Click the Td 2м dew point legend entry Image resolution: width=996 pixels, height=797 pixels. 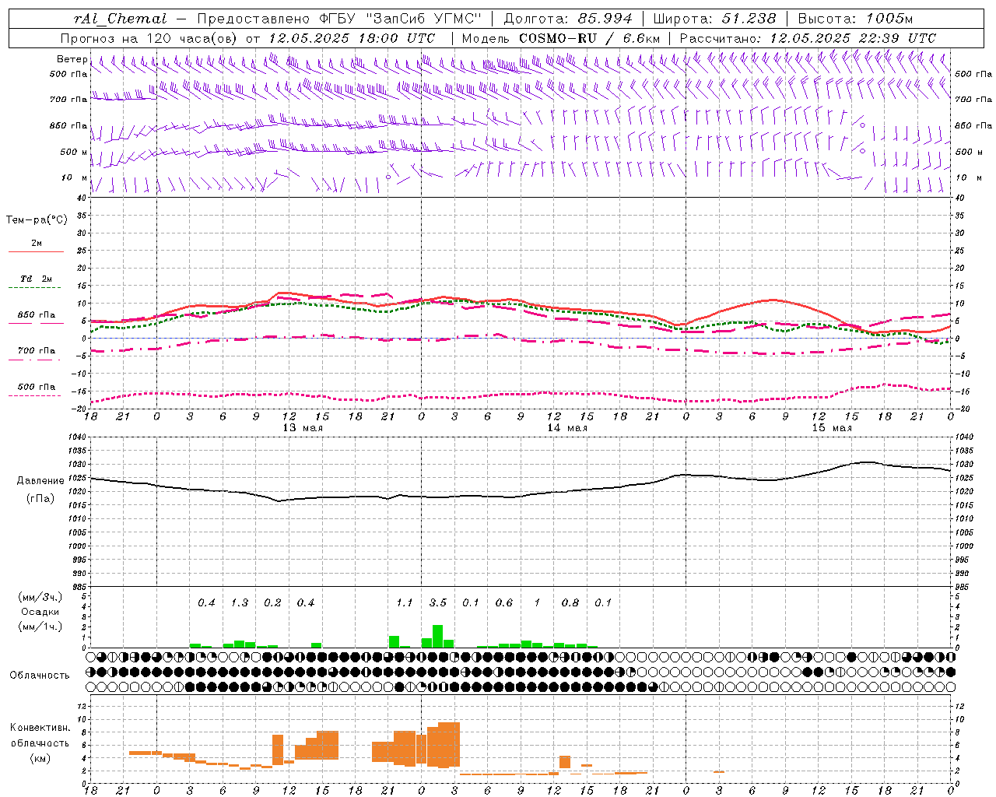pyautogui.click(x=36, y=279)
